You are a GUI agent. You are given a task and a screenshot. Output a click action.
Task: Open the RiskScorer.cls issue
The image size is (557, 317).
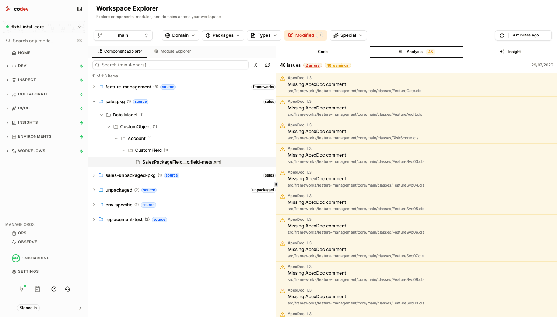416,132
